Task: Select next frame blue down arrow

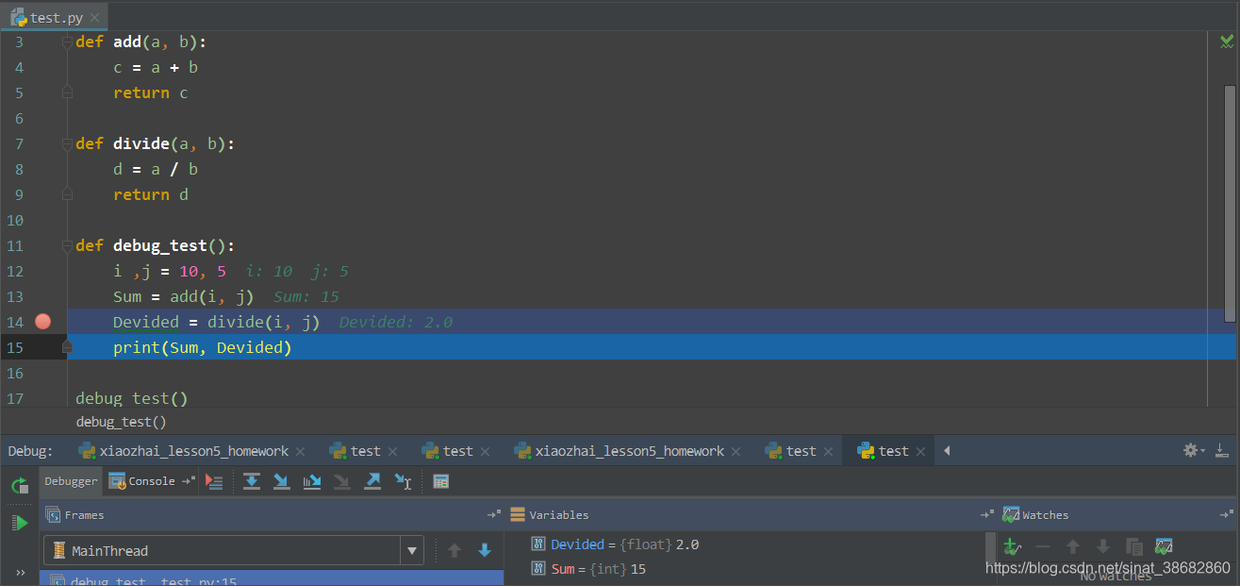Action: (485, 550)
